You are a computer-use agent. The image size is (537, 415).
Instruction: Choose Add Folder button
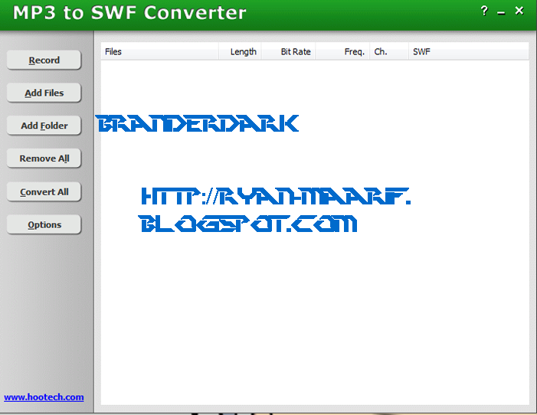click(x=44, y=126)
